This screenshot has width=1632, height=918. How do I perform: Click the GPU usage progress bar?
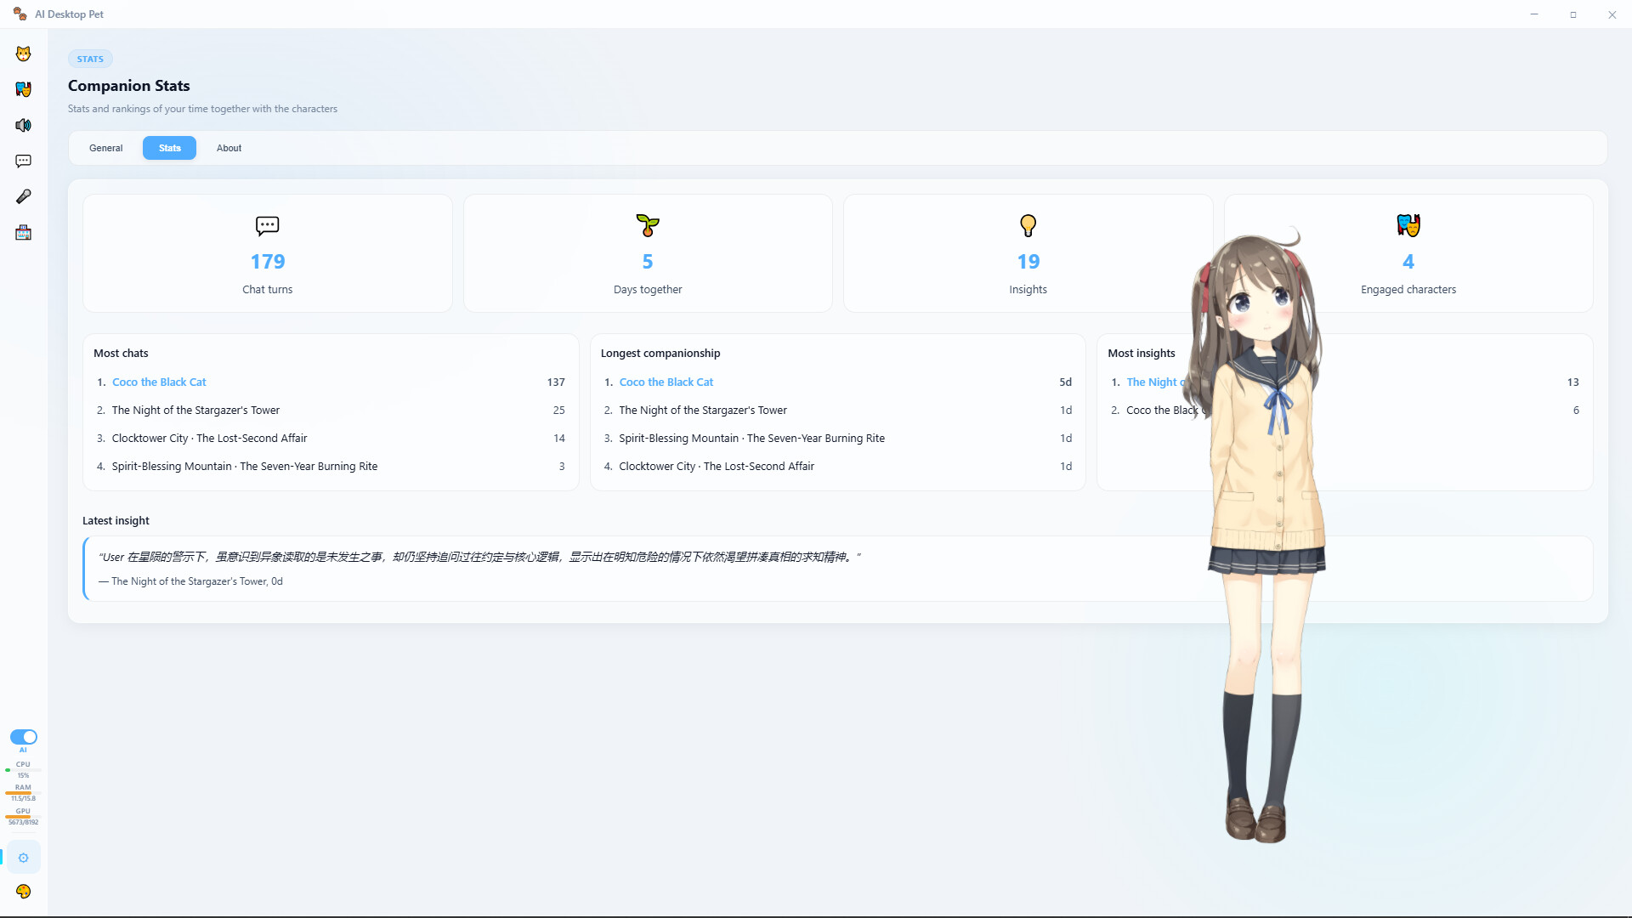pos(23,817)
